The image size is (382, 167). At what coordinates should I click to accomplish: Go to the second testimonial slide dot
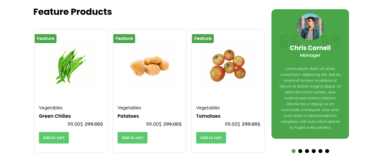pyautogui.click(x=300, y=151)
